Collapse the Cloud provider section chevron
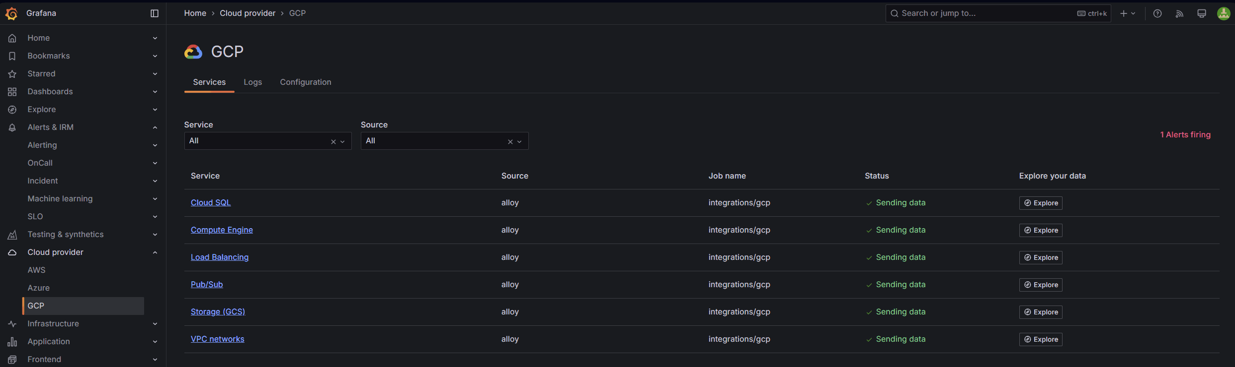 click(x=155, y=252)
